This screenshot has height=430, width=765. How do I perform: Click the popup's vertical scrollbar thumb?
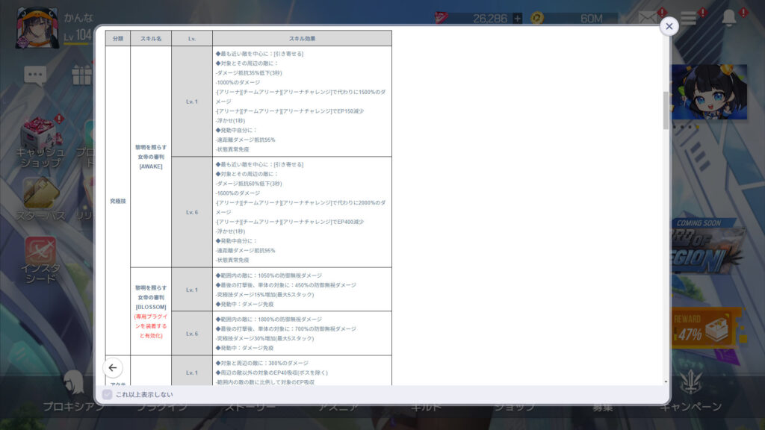(x=666, y=110)
